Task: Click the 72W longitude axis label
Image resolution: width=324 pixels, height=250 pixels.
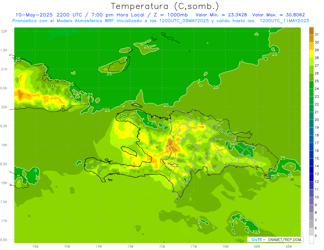Action: pos(162,246)
